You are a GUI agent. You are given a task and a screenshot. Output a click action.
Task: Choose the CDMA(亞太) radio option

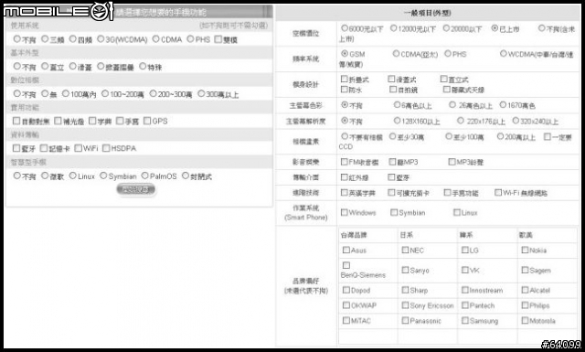click(x=396, y=54)
